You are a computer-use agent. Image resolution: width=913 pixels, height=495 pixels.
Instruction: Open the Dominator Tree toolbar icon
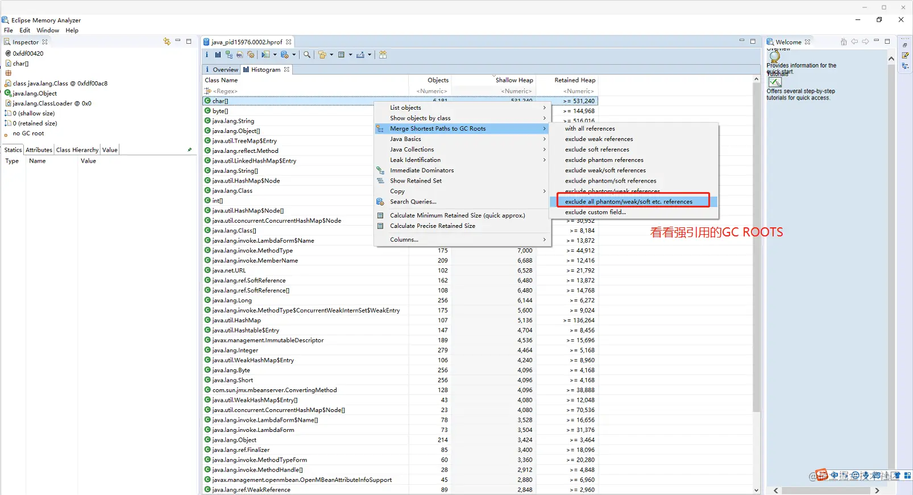coord(229,55)
